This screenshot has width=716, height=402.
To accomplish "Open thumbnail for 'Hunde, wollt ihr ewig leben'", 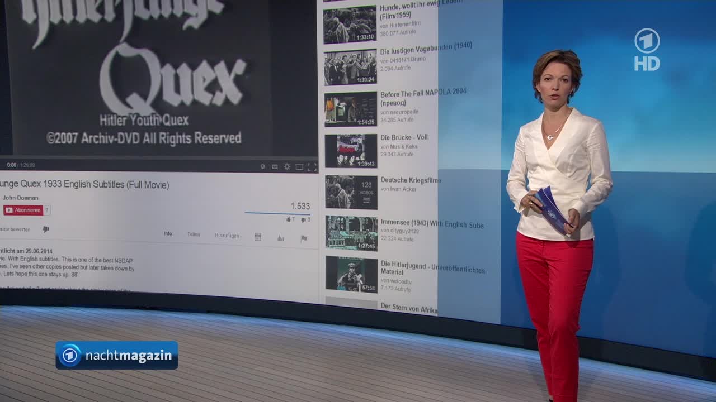I will click(350, 25).
